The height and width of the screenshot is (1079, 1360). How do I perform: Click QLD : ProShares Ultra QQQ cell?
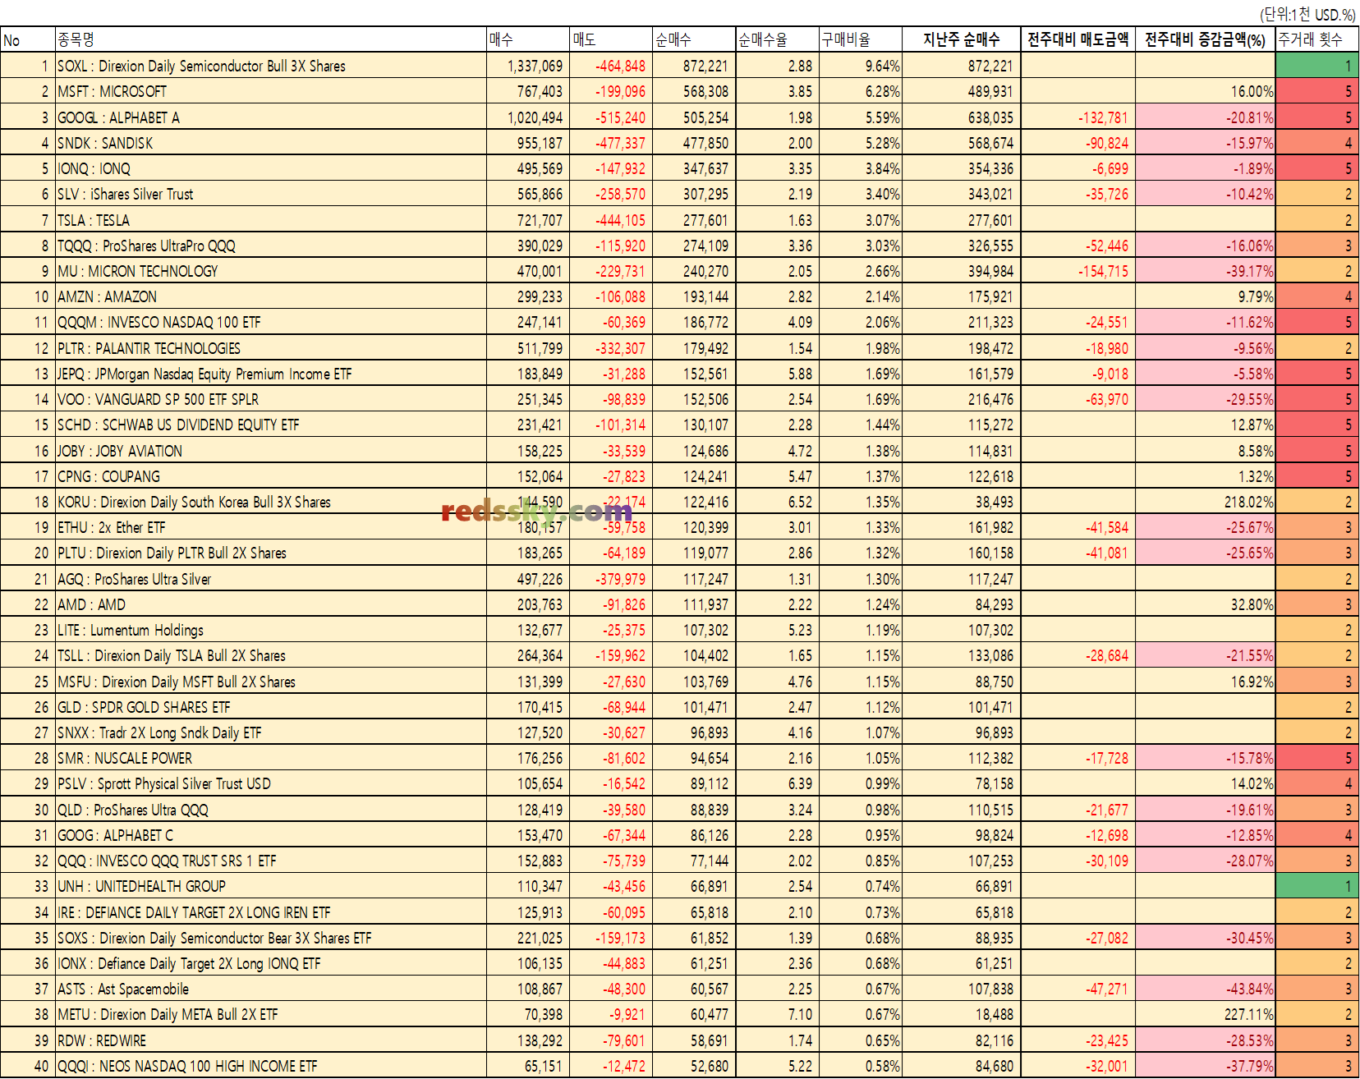pos(271,810)
